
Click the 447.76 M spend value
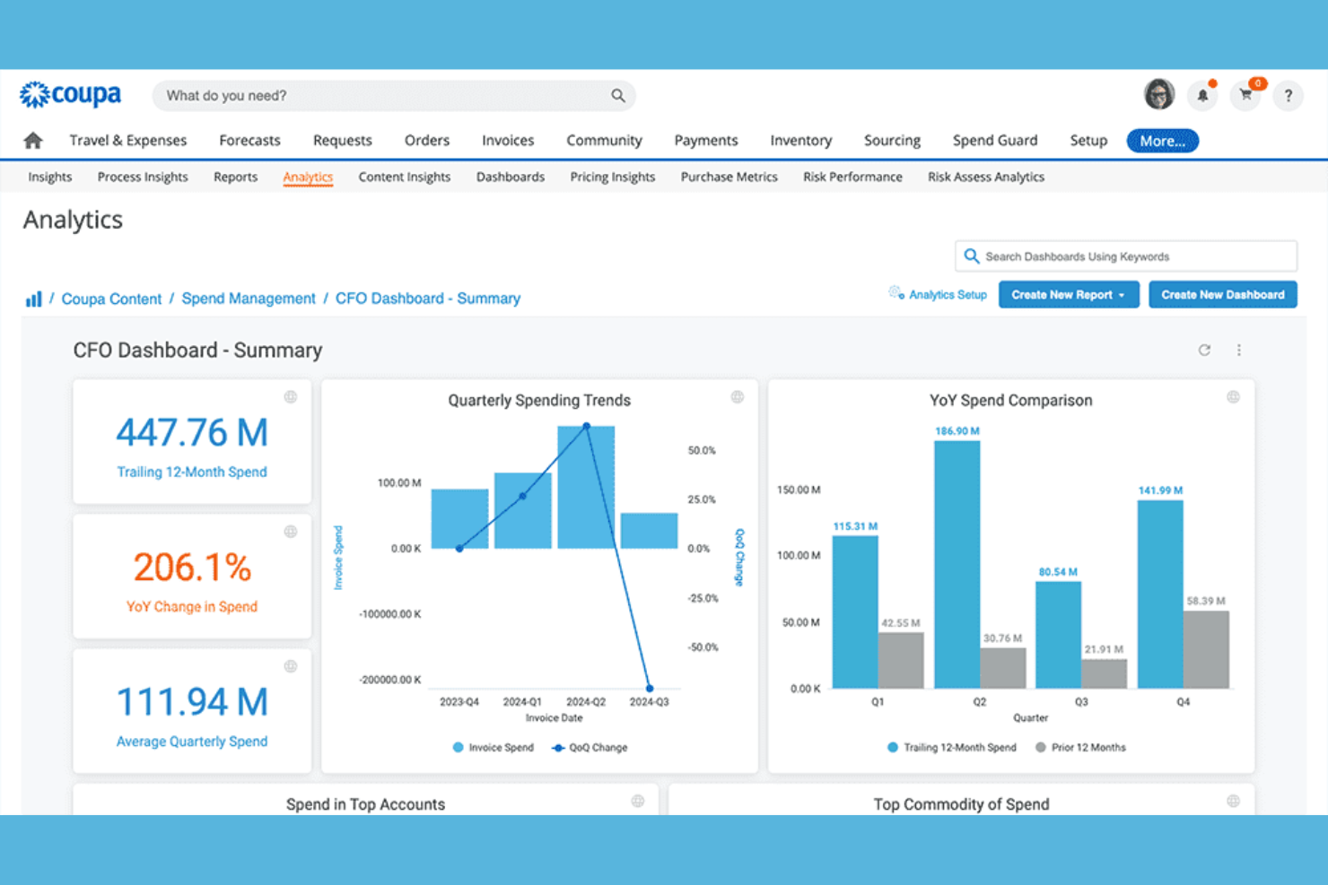tap(192, 433)
